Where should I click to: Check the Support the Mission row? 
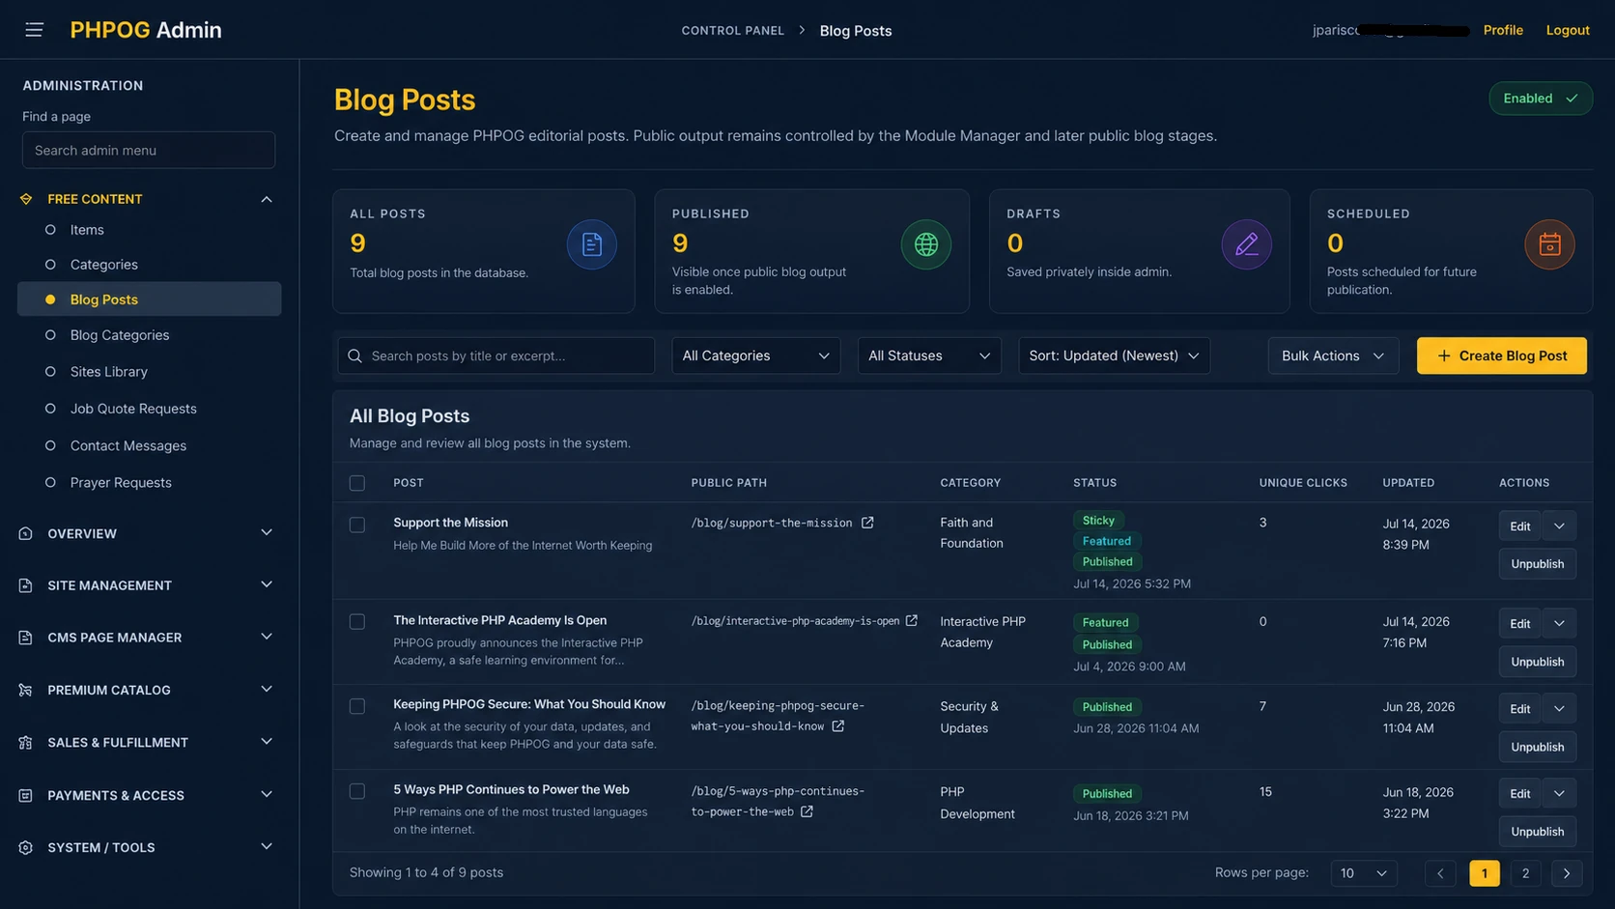tap(357, 525)
